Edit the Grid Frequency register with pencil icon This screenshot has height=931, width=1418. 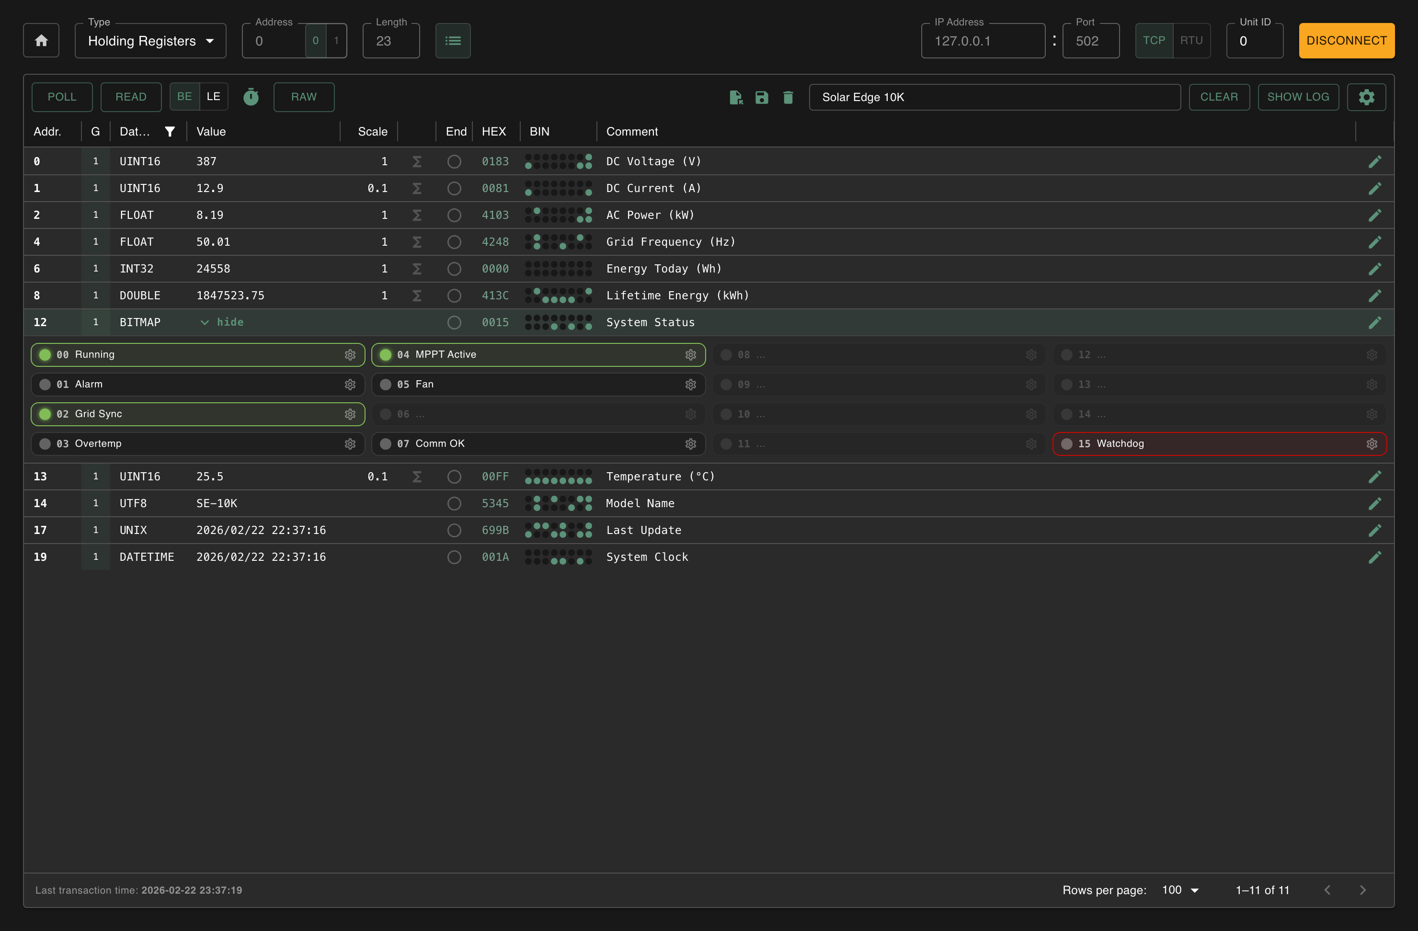pos(1375,242)
